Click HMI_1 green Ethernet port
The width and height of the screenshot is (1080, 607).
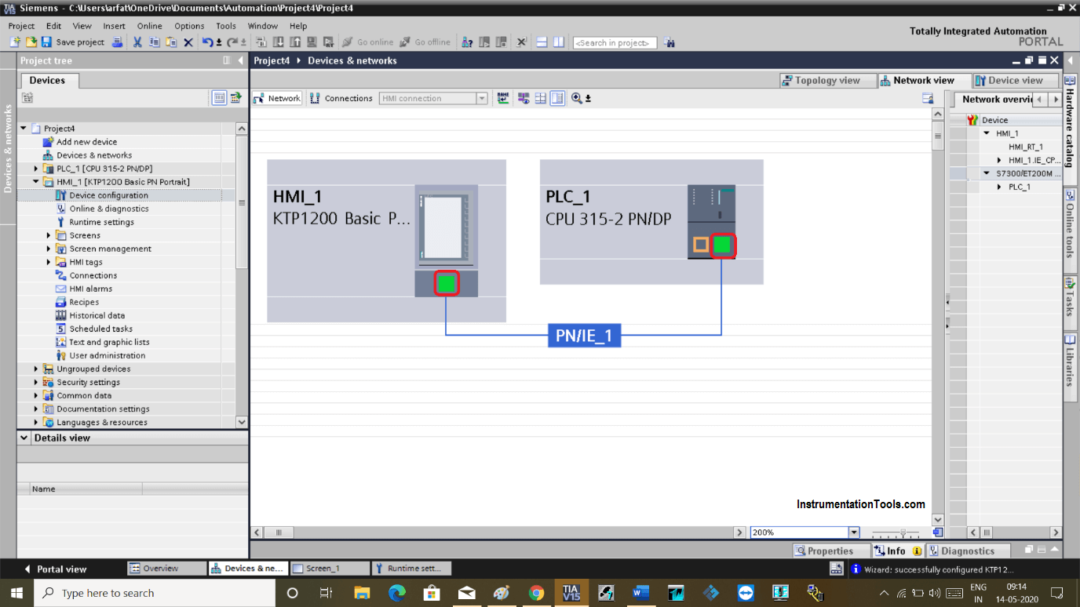447,283
